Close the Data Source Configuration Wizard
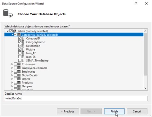 pyautogui.click(x=146, y=4)
